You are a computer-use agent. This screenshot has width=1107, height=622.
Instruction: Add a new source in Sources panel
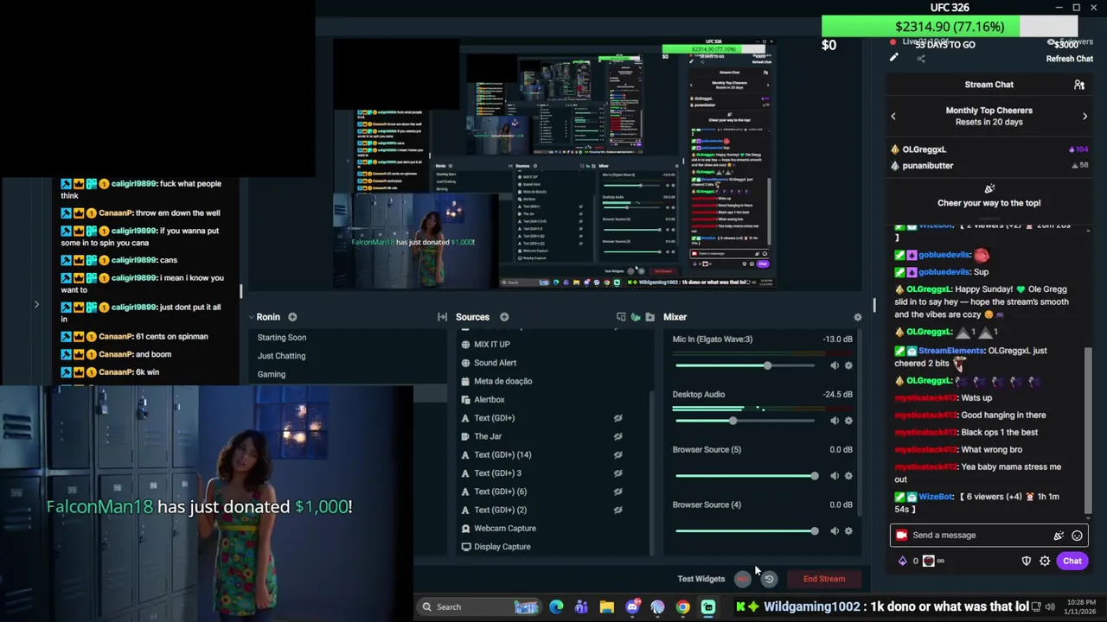tap(504, 317)
